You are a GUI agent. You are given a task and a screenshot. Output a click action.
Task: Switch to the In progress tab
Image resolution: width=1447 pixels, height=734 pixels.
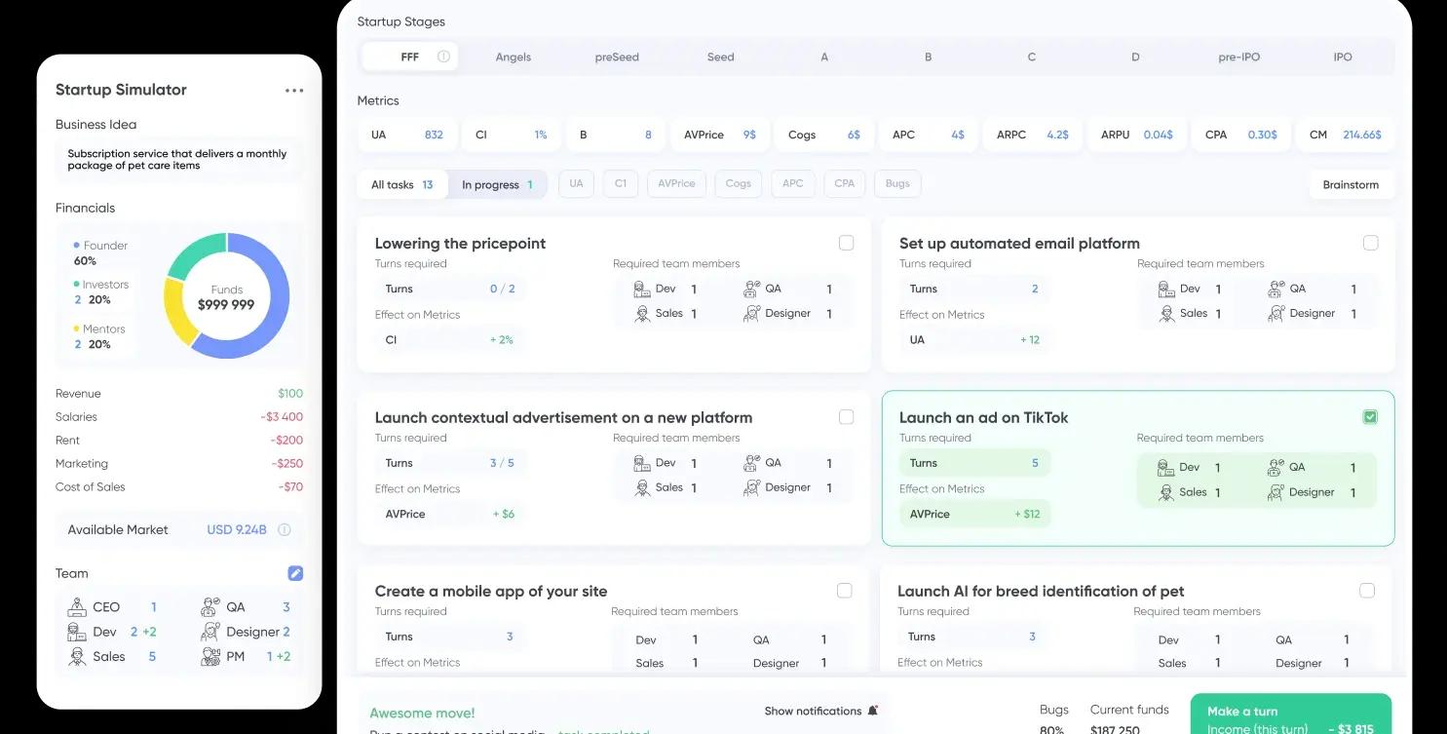click(x=497, y=184)
